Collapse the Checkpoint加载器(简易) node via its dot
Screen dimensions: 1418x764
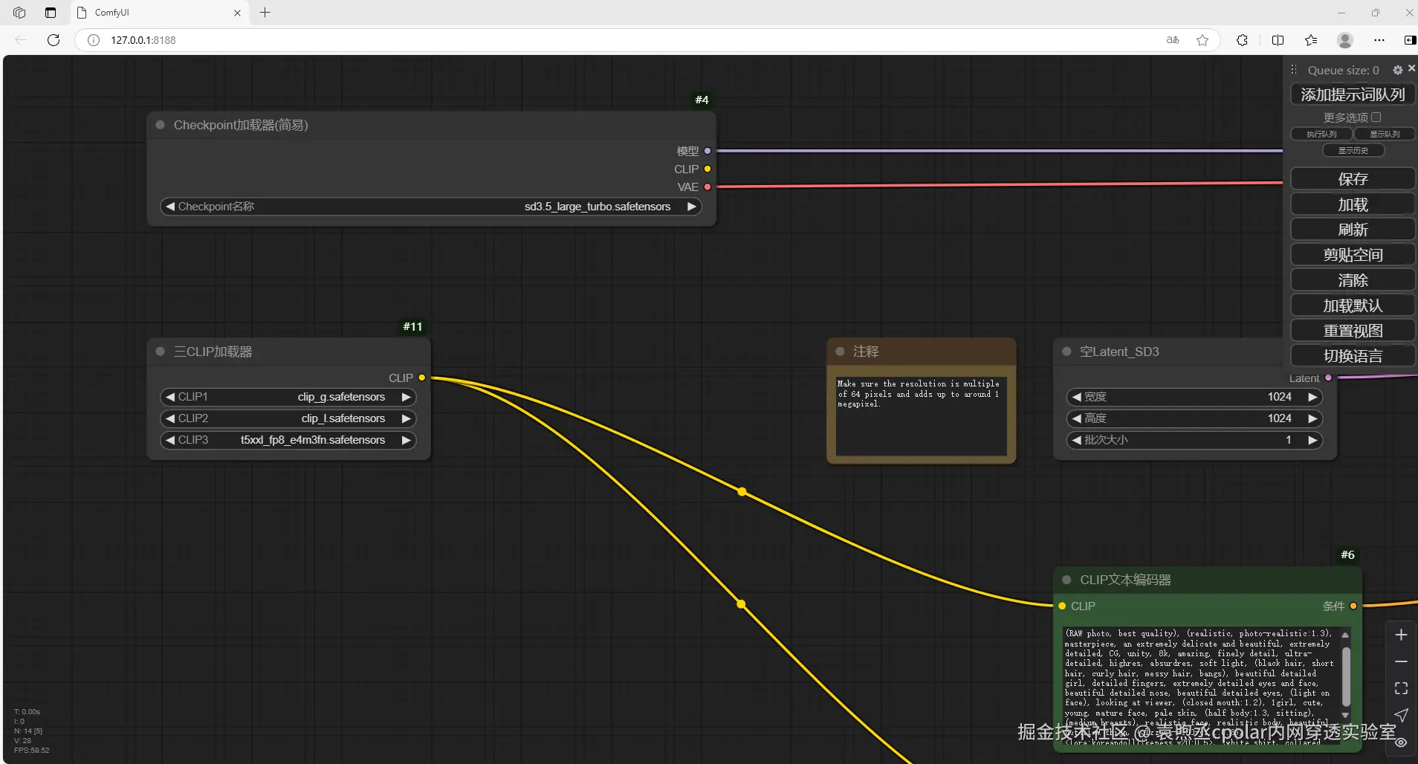(x=160, y=125)
